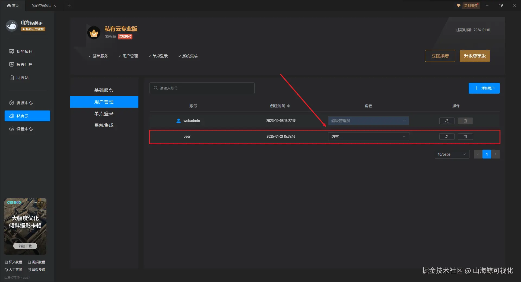This screenshot has height=282, width=521.
Task: Click the crown icon of 私有云专业版
Action: pos(94,33)
